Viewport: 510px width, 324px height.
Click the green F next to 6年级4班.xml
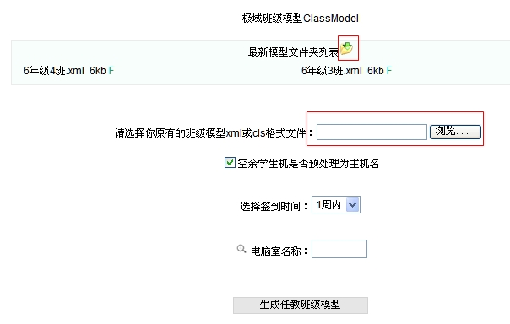click(111, 71)
